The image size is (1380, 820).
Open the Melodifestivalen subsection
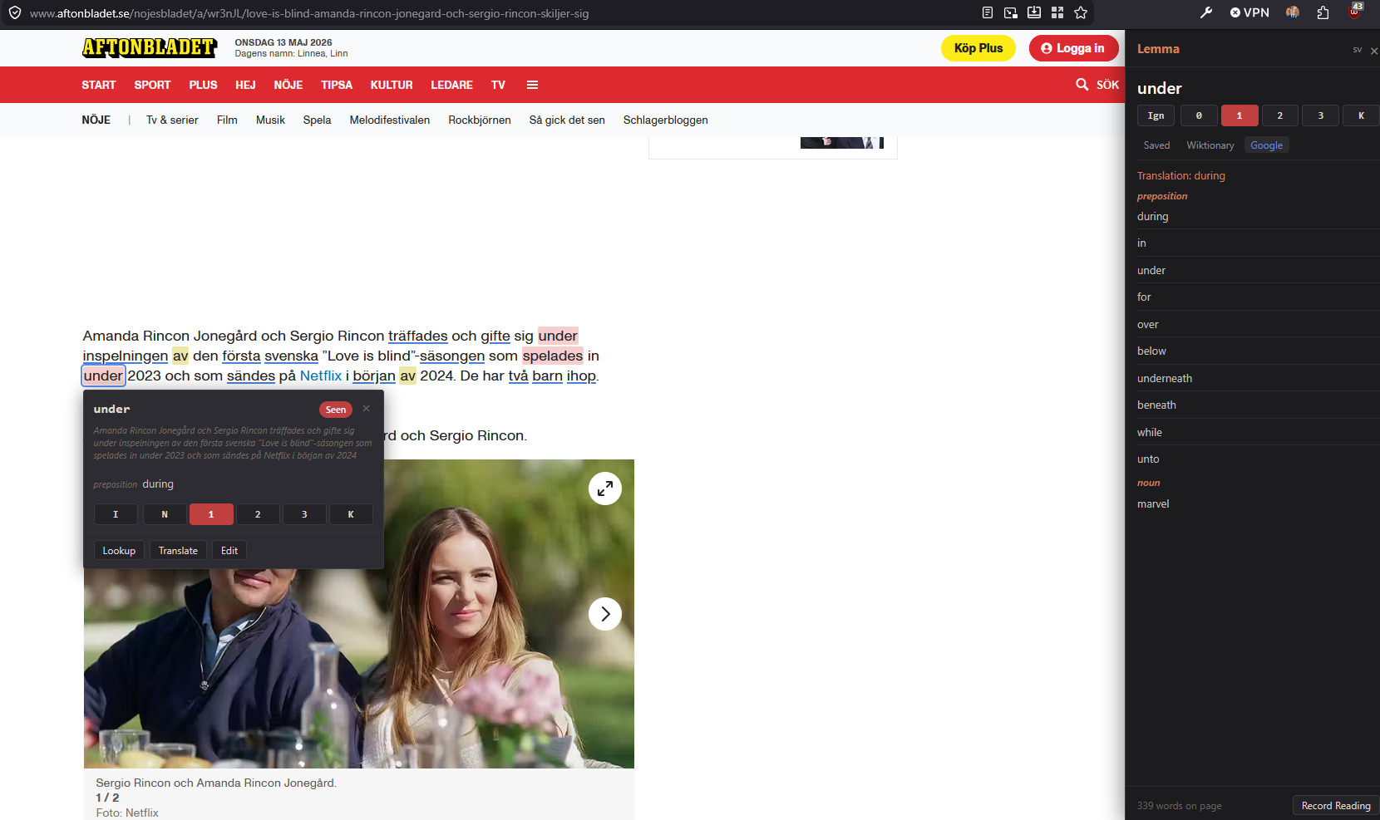390,120
